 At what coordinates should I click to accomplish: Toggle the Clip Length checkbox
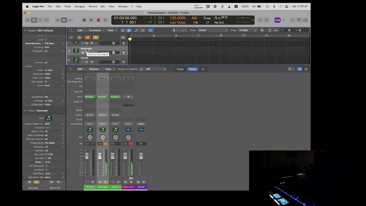point(46,82)
